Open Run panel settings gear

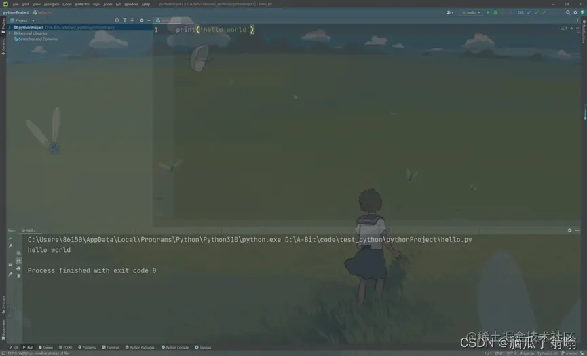[x=570, y=230]
